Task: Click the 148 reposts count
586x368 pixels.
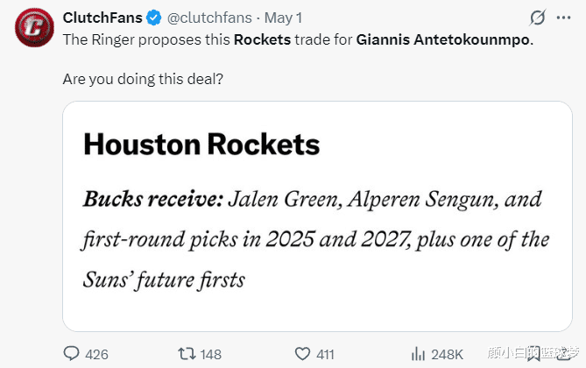Action: click(211, 354)
